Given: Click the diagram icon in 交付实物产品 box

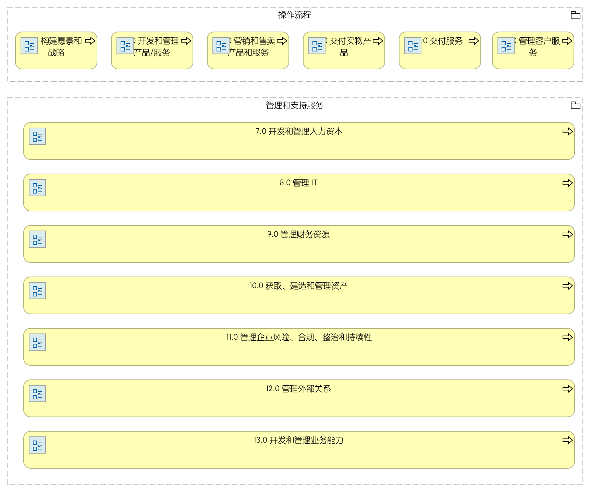Looking at the screenshot, I should [317, 46].
